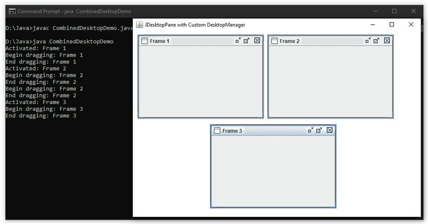Viewport: 428px width, 224px height.
Task: Click the Frame 1 system menu icon
Action: 145,41
